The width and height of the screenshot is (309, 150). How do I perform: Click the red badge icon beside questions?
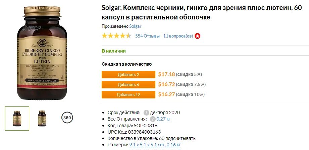click(x=198, y=36)
